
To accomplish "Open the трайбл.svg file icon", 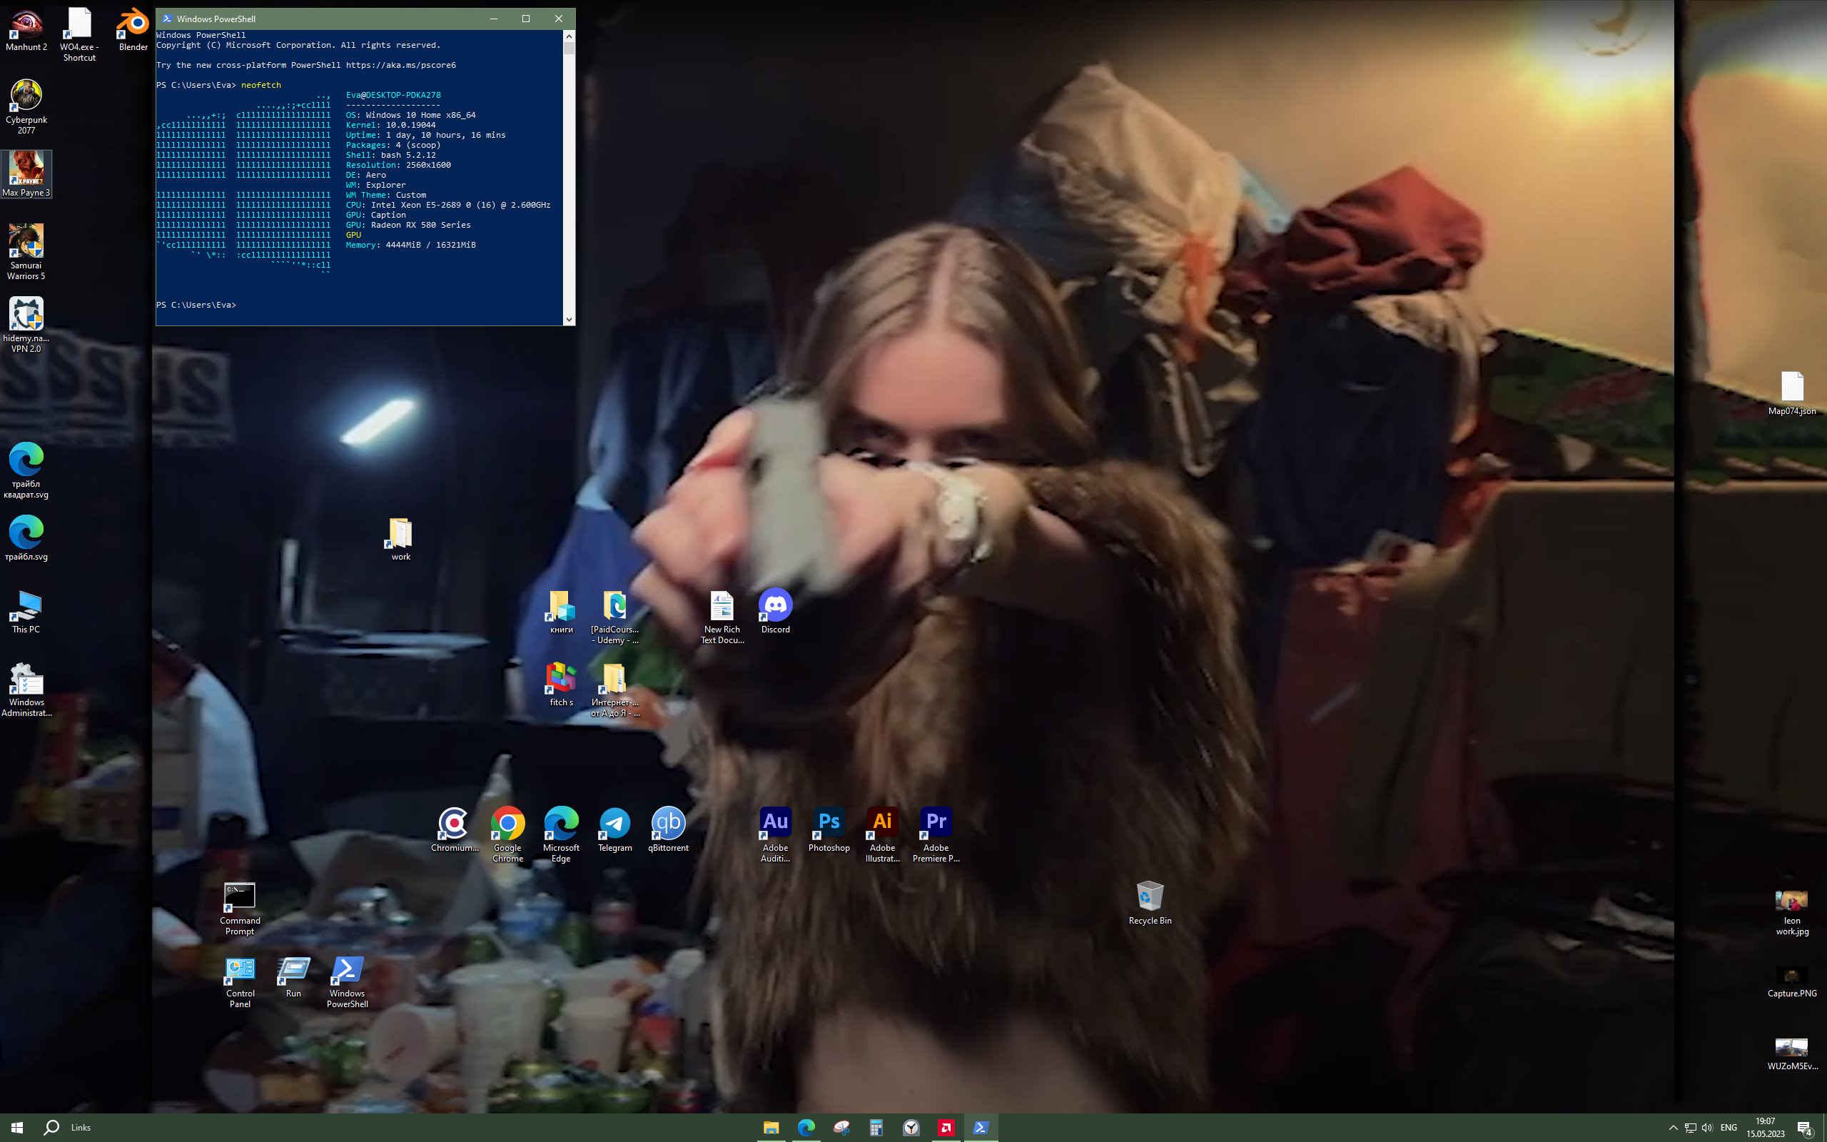I will 26,538.
